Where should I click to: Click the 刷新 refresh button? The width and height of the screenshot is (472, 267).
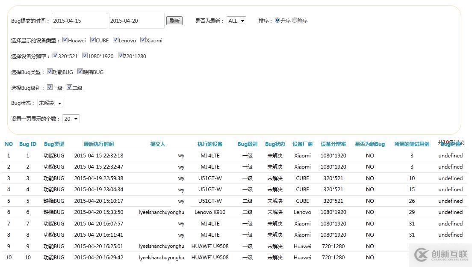174,20
